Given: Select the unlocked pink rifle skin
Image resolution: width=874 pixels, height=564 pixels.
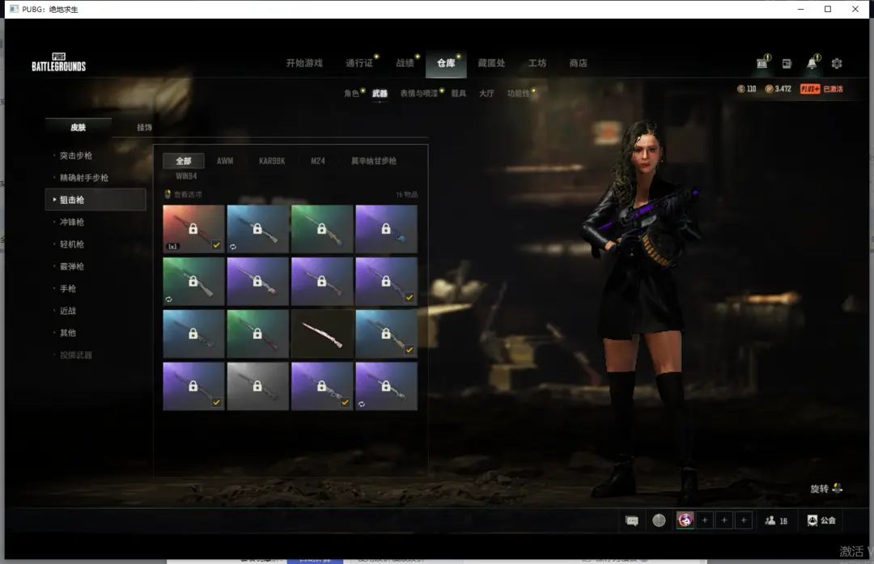Looking at the screenshot, I should tap(321, 333).
